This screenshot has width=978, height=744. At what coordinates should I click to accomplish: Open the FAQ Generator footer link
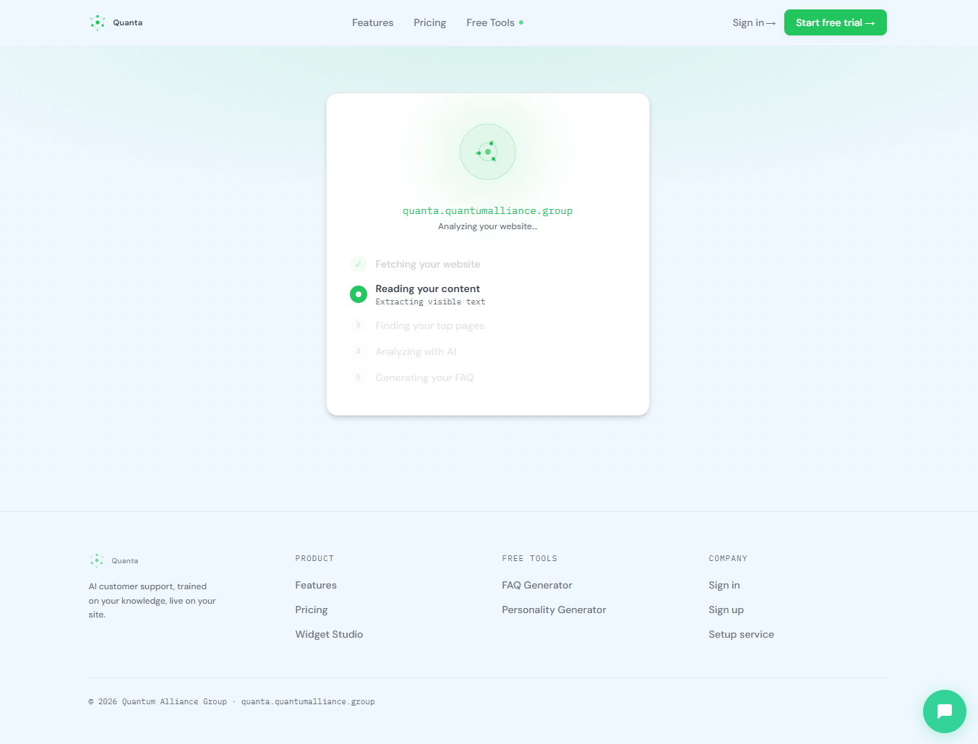tap(536, 585)
